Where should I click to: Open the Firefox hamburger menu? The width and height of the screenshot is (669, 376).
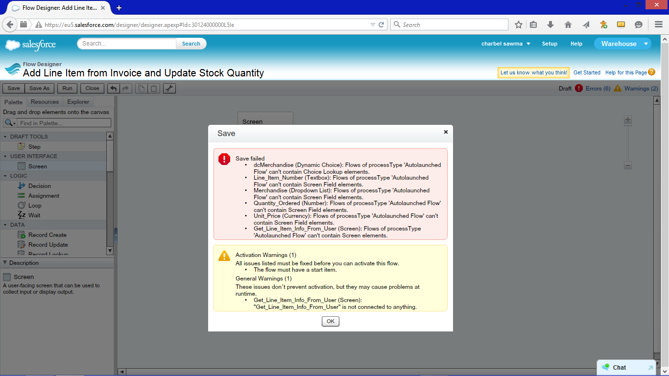pyautogui.click(x=659, y=24)
